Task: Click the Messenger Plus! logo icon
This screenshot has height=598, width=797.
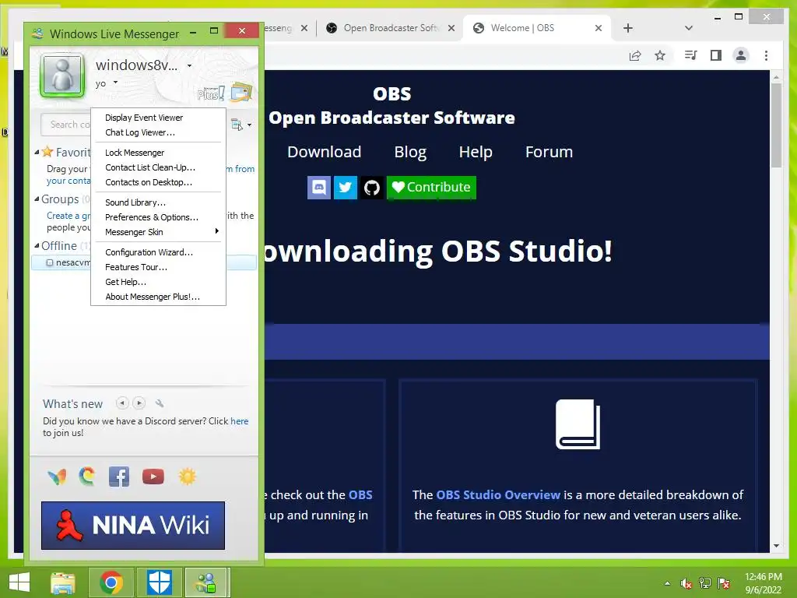Action: [210, 93]
